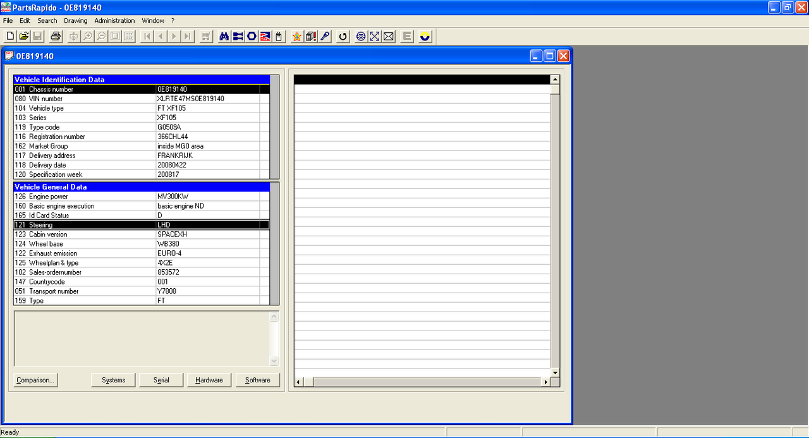This screenshot has height=438, width=809.
Task: Click the Systems button
Action: tap(114, 380)
